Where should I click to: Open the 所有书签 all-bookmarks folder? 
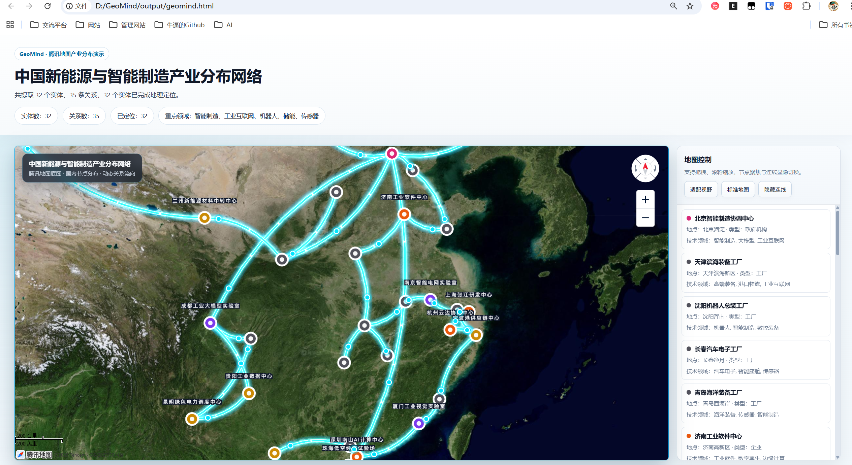pos(835,25)
